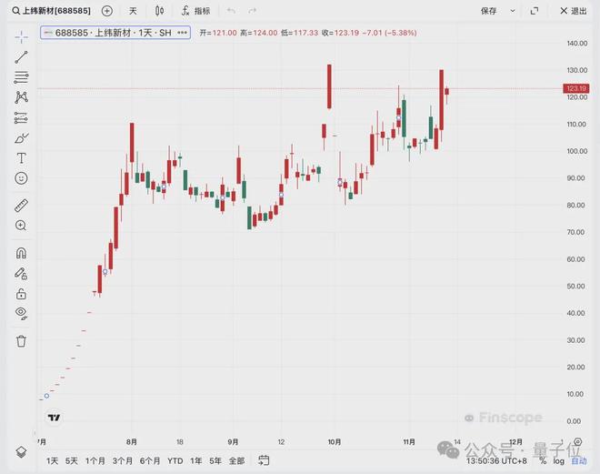Image resolution: width=600 pixels, height=474 pixels.
Task: Select the XABCD pattern tool
Action: click(22, 97)
